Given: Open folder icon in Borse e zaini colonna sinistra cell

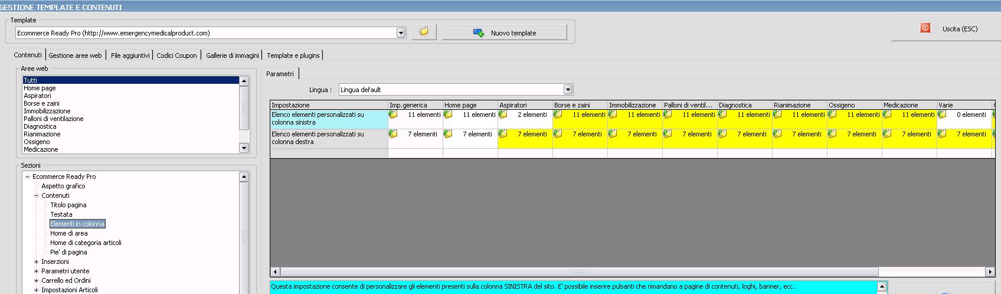Looking at the screenshot, I should (x=558, y=115).
